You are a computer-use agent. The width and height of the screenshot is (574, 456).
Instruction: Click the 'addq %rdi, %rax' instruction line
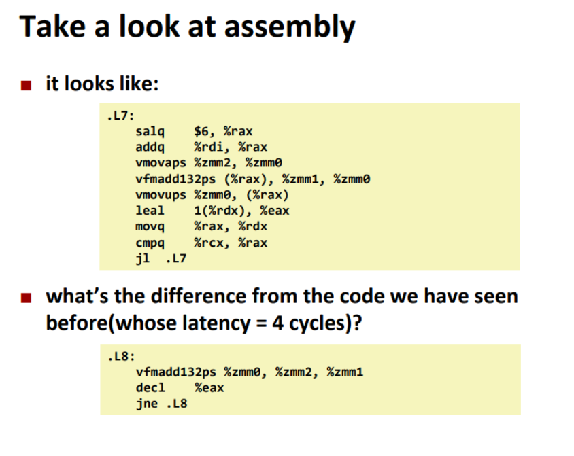(201, 147)
